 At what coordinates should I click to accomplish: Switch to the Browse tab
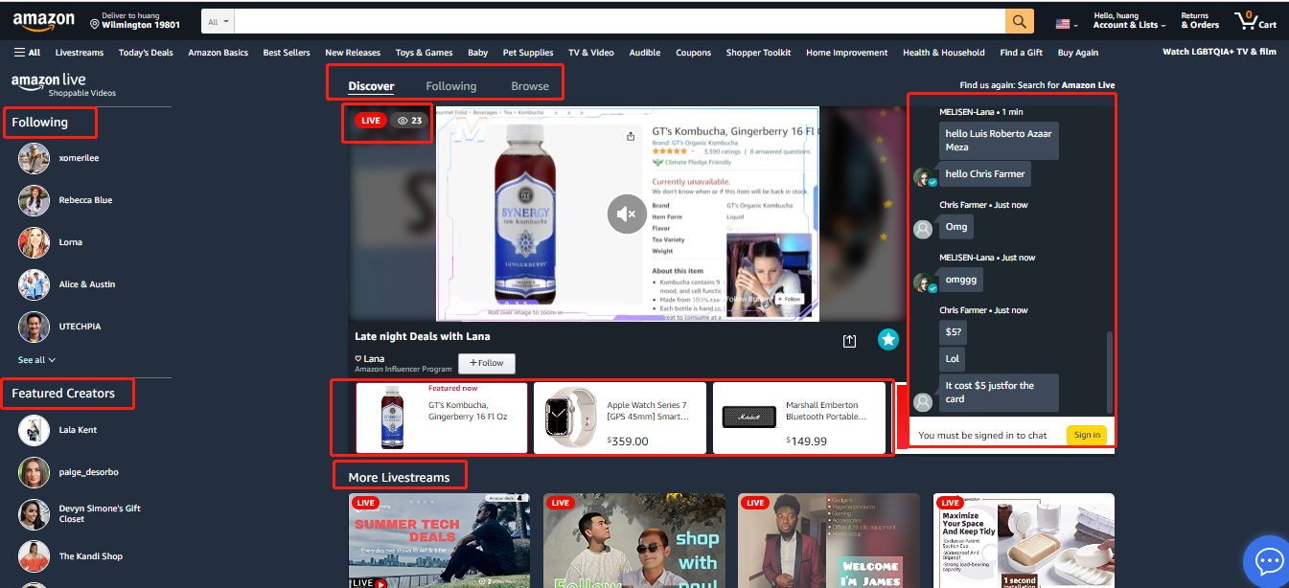pyautogui.click(x=530, y=86)
